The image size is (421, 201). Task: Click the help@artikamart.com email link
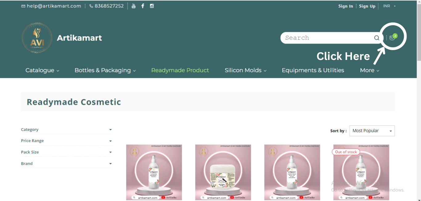[x=51, y=6]
